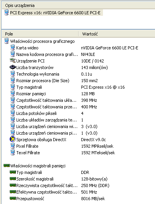The image size is (155, 204).
Task: Click the Opis urządzenia header
Action: point(79,5)
